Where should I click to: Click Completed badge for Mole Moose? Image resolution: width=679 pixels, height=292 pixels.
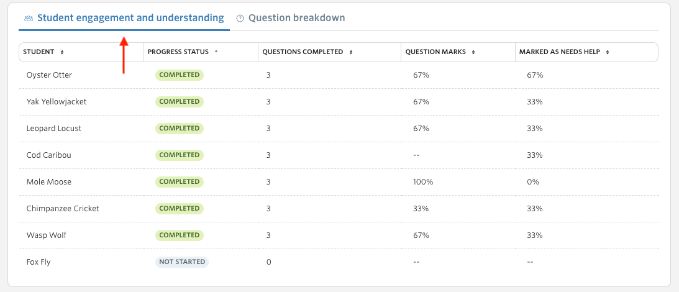180,181
